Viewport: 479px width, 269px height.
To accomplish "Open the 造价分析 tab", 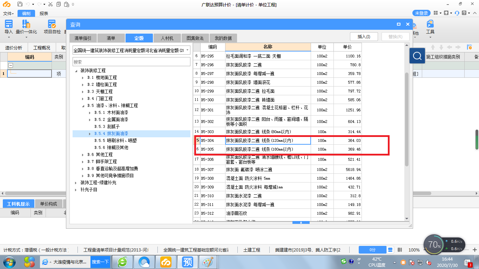I will pos(14,48).
